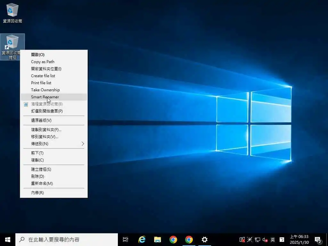Screen dimensions: 328x246
Task: Open File Explorer from the taskbar
Action: [158, 240]
